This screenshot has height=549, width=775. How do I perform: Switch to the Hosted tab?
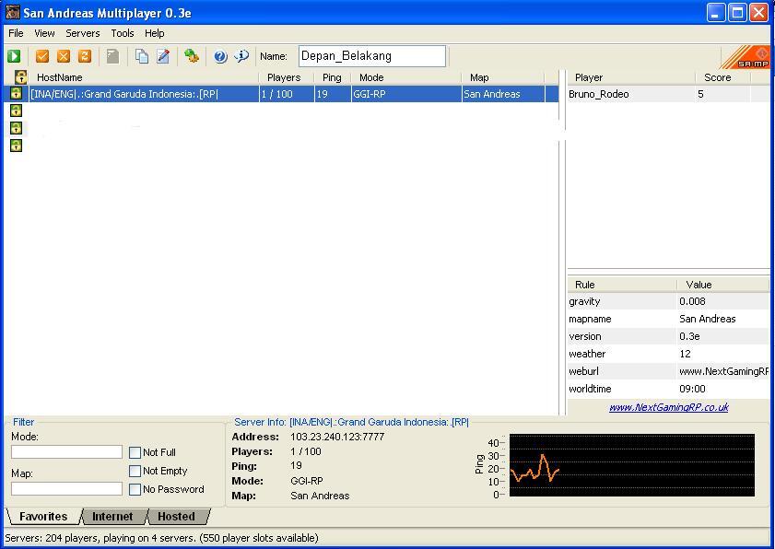pos(175,517)
